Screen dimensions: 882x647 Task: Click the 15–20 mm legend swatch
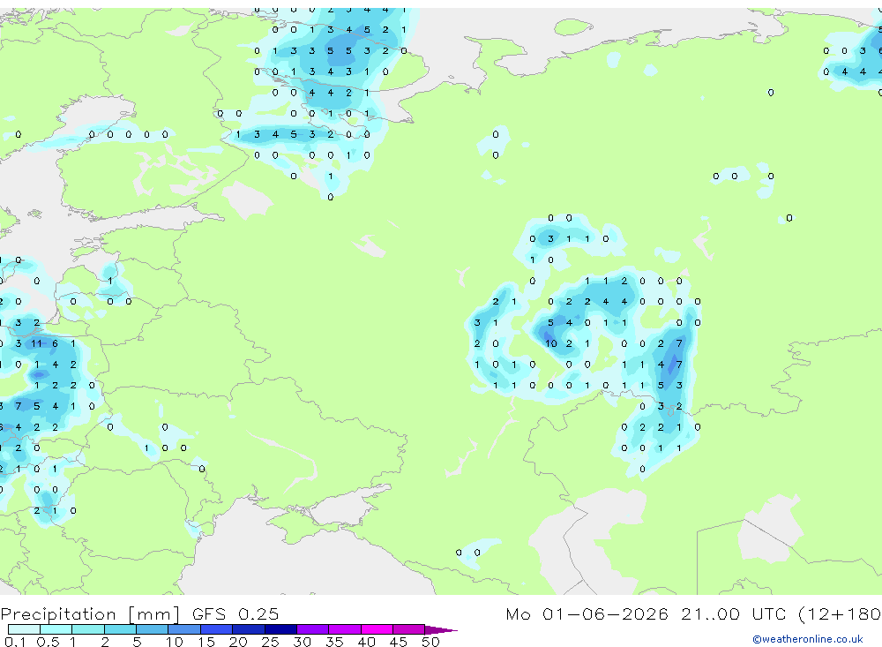coord(217,629)
